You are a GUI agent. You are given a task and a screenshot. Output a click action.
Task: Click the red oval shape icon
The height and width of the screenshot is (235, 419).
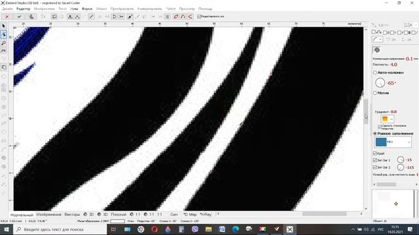(x=176, y=16)
